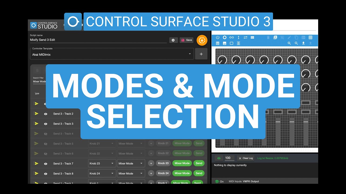The image size is (346, 194).
Task: Click the rectangle shape icon
Action: tap(231, 43)
